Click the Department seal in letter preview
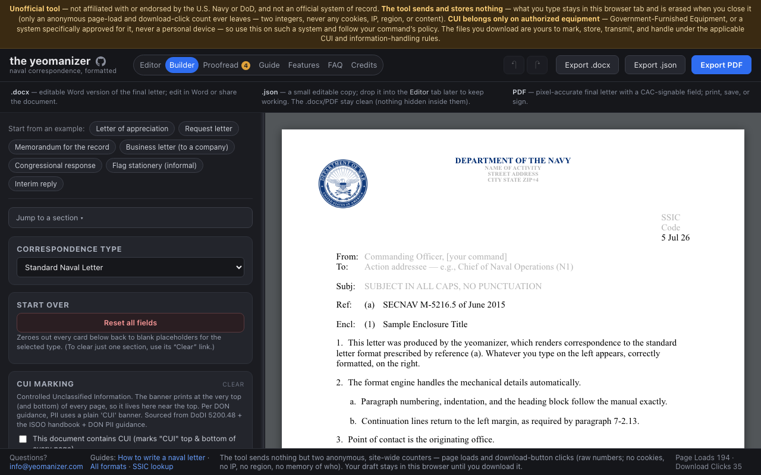 [x=343, y=183]
